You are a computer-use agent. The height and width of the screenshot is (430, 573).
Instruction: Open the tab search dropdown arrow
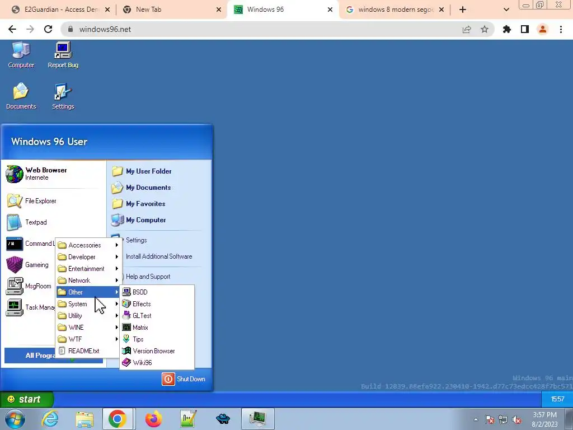[506, 10]
